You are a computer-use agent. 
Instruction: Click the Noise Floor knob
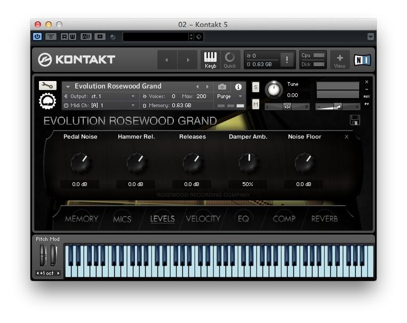click(305, 164)
